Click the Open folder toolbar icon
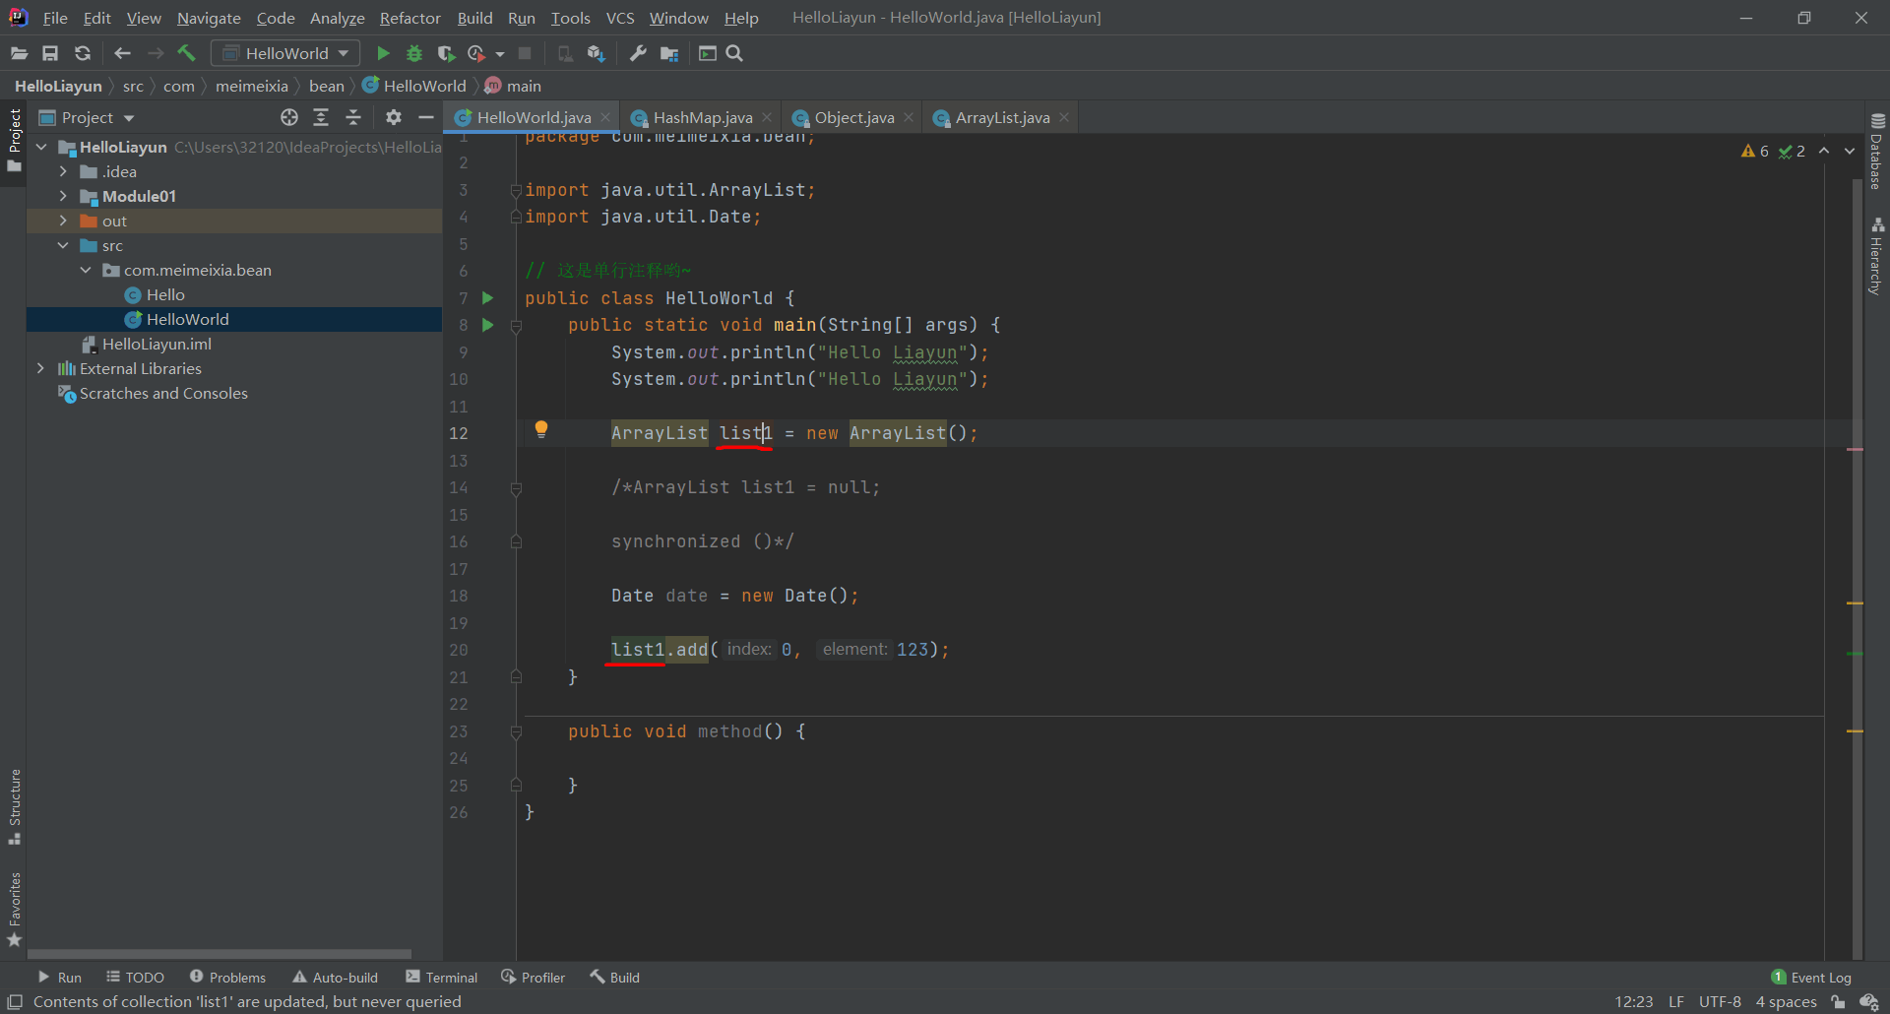The image size is (1890, 1014). pyautogui.click(x=19, y=53)
